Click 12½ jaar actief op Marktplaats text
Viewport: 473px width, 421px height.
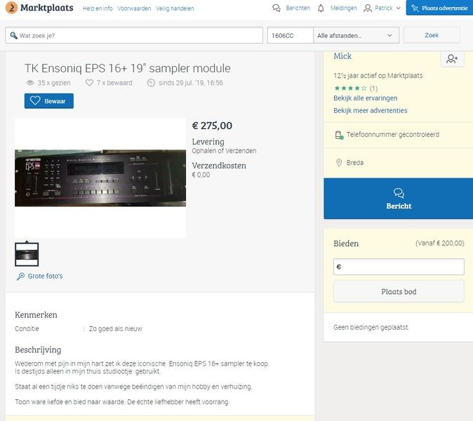(378, 76)
